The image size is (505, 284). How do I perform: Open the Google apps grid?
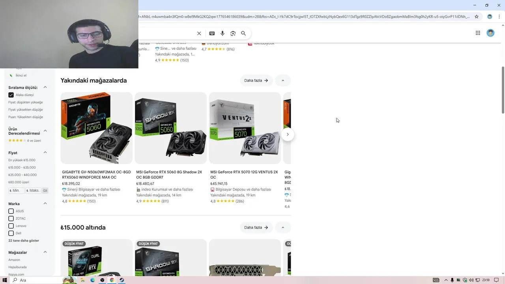[478, 33]
